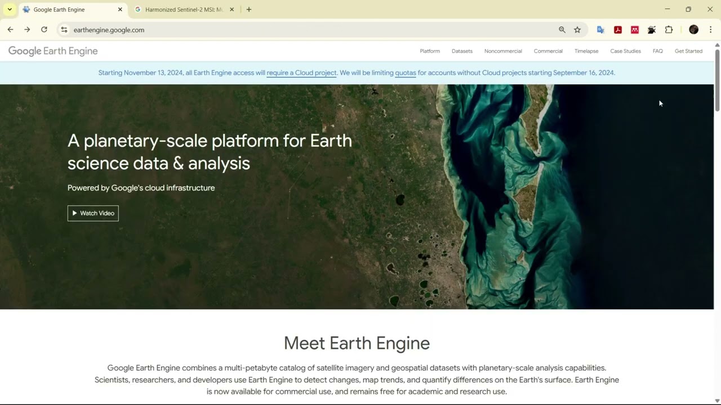The height and width of the screenshot is (405, 721).
Task: Close the Google Earth Engine tab
Action: 120,10
